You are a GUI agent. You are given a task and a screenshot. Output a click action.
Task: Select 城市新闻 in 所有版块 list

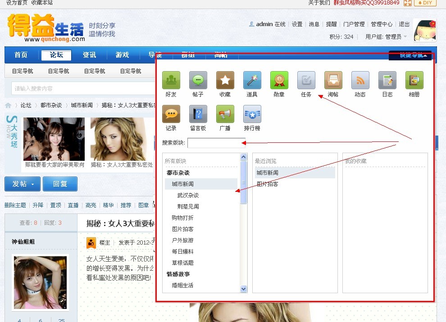tap(201, 184)
